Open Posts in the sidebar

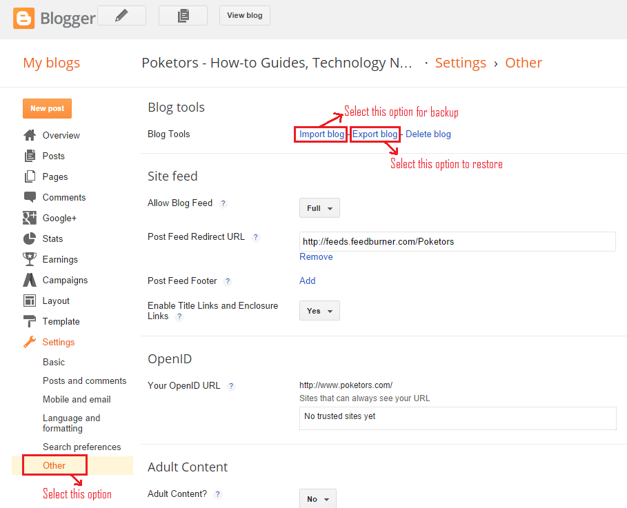point(54,156)
